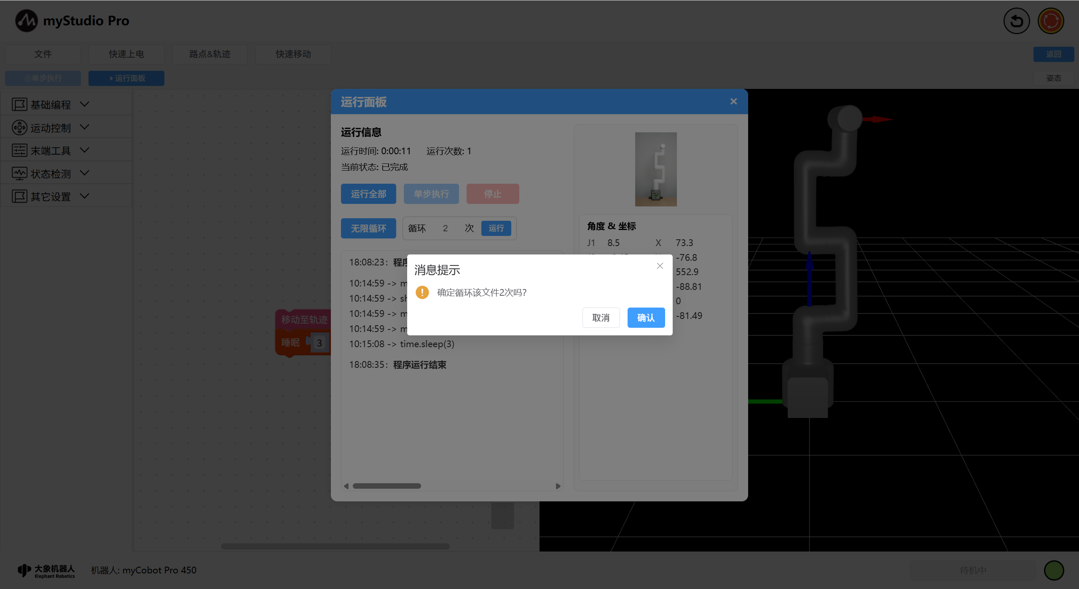Click the 状态检测 monitor icon
This screenshot has width=1079, height=589.
pyautogui.click(x=19, y=174)
